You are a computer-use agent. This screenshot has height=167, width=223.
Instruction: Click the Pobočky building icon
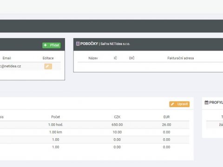point(78,44)
